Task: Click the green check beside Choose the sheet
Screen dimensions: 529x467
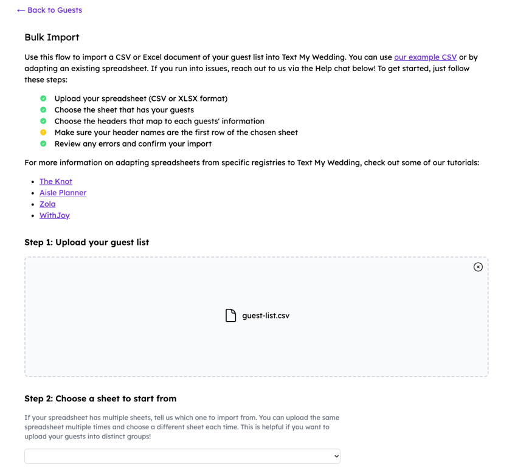Action: 43,109
